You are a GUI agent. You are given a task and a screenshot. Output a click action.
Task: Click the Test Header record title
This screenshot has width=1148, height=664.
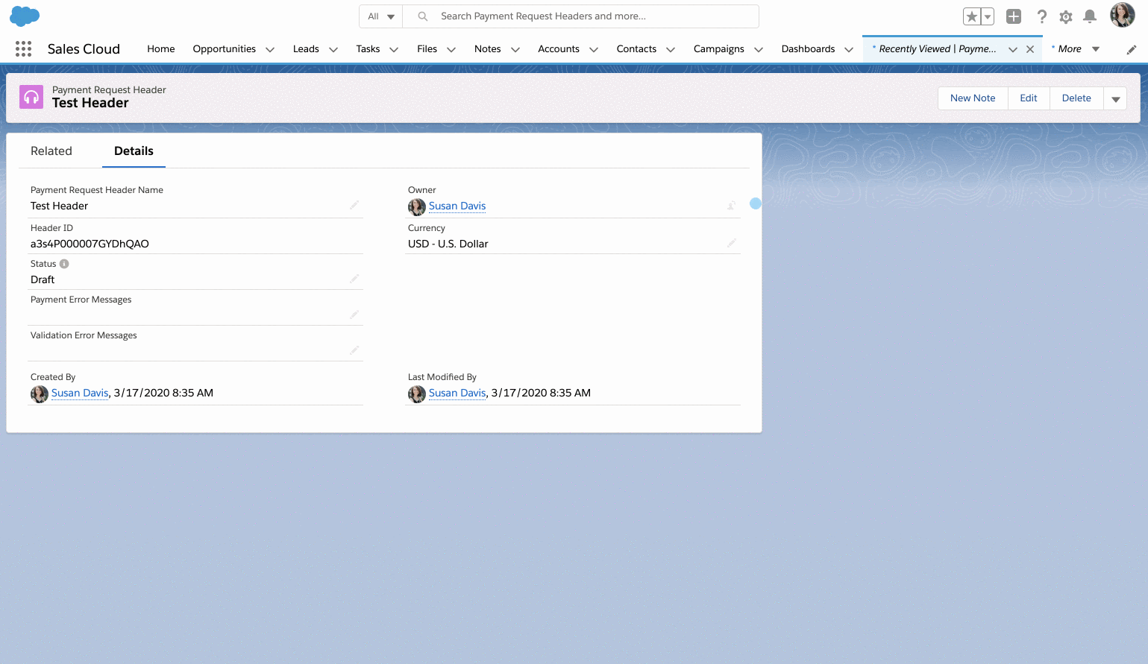(90, 104)
